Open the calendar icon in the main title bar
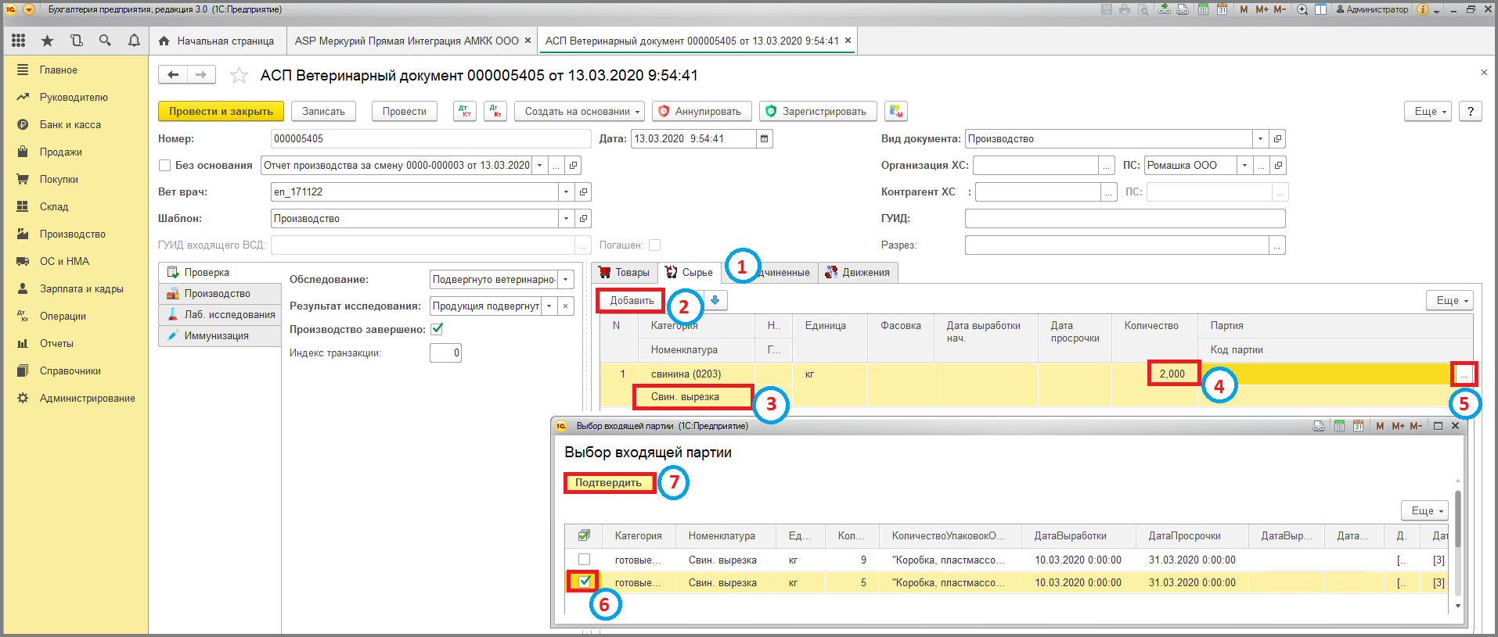Image resolution: width=1498 pixels, height=637 pixels. pyautogui.click(x=1222, y=9)
